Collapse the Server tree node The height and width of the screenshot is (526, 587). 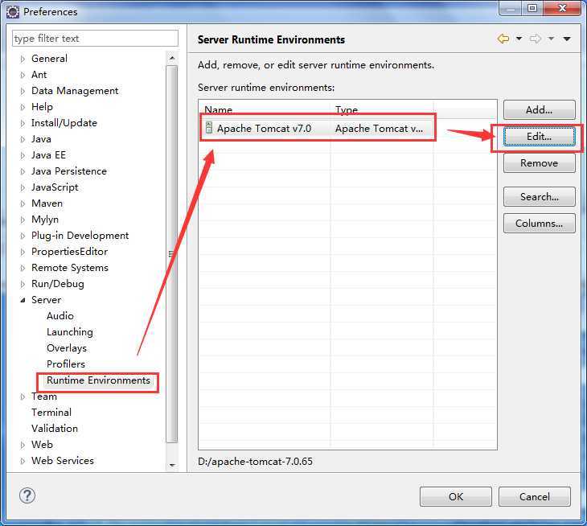(23, 300)
